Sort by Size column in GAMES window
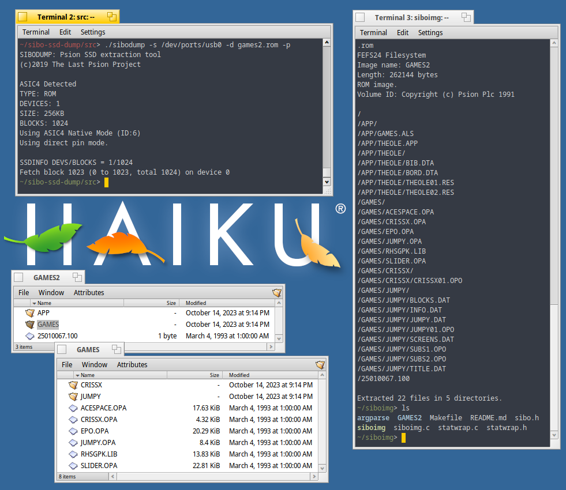Image resolution: width=566 pixels, height=490 pixels. pyautogui.click(x=194, y=375)
